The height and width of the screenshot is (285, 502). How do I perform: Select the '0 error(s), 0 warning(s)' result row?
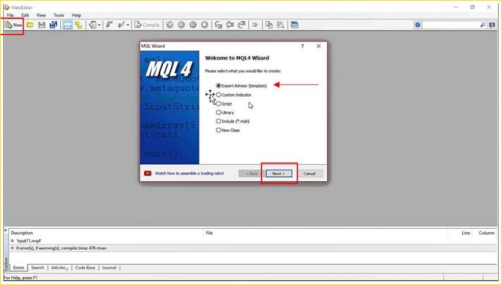[253, 248]
